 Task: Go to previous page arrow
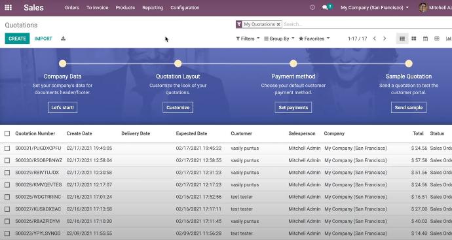click(x=374, y=39)
